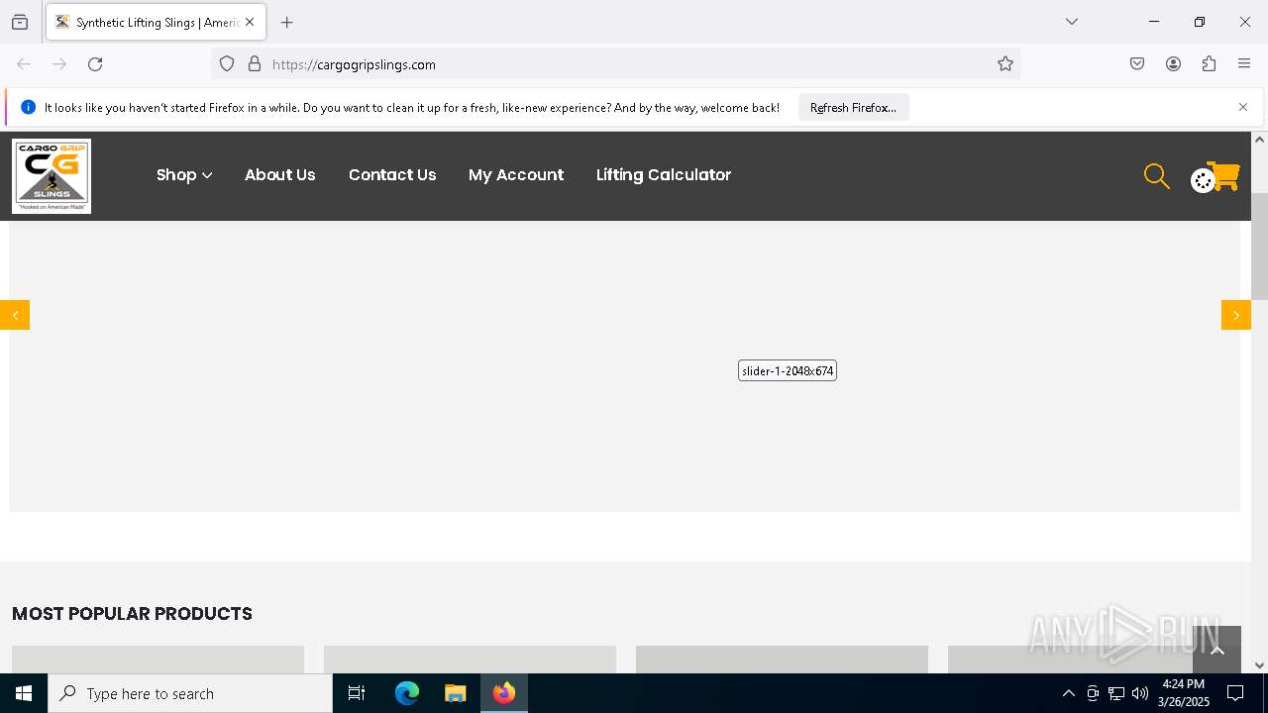Click the back-to-top arrow button
Viewport: 1268px width, 713px height.
click(x=1216, y=650)
